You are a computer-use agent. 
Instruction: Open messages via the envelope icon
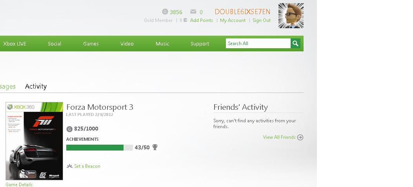[x=193, y=12]
